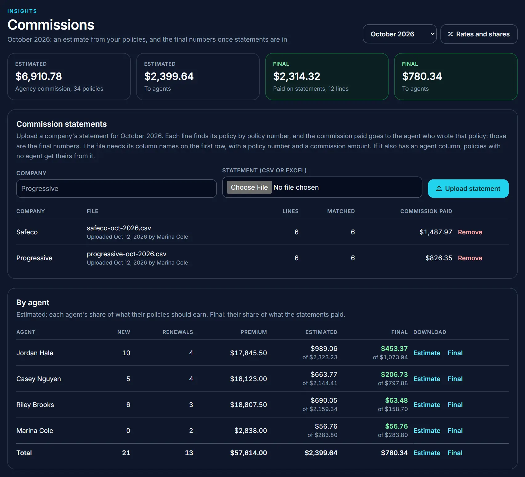Download the Total row Estimate report
525x477 pixels.
tap(427, 453)
